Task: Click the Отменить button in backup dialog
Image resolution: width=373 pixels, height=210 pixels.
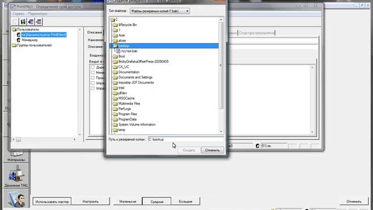Action: 212,150
